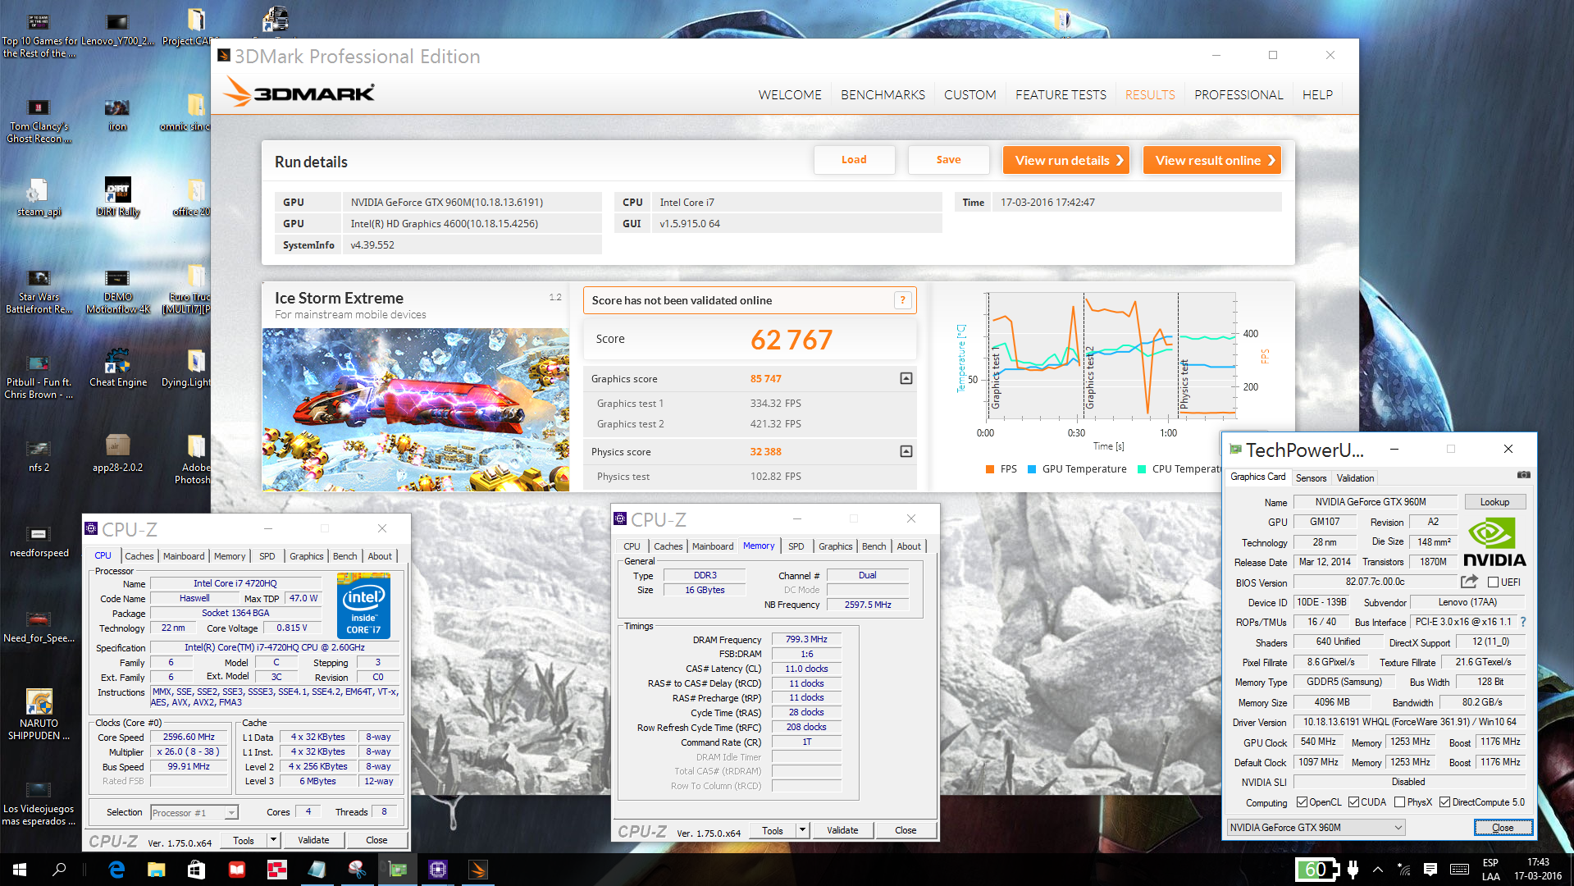Collapse the Graphics score section
Viewport: 1574px width, 886px height.
(x=906, y=378)
